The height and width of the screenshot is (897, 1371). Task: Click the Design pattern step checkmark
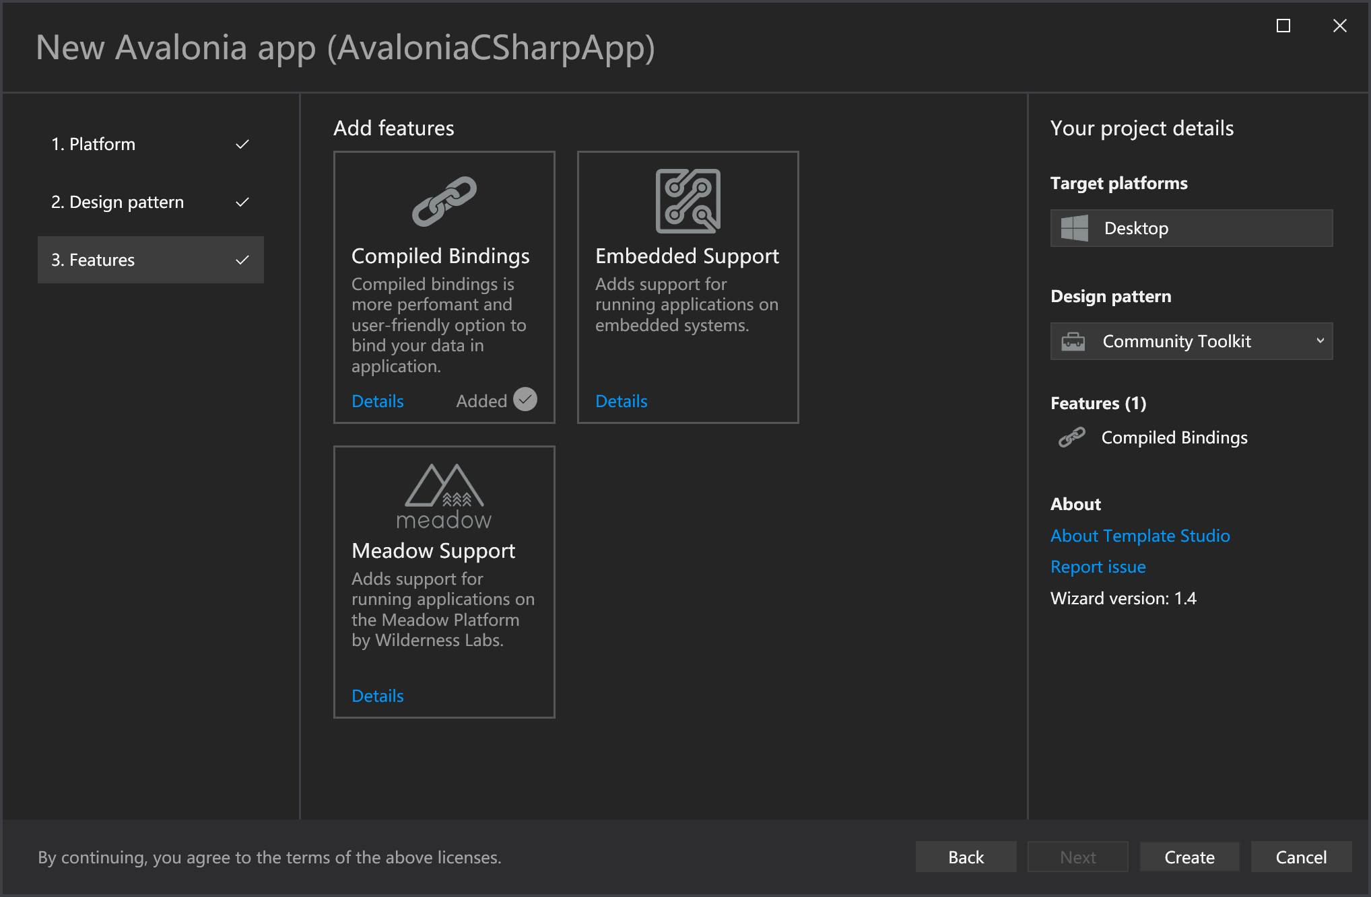242,202
